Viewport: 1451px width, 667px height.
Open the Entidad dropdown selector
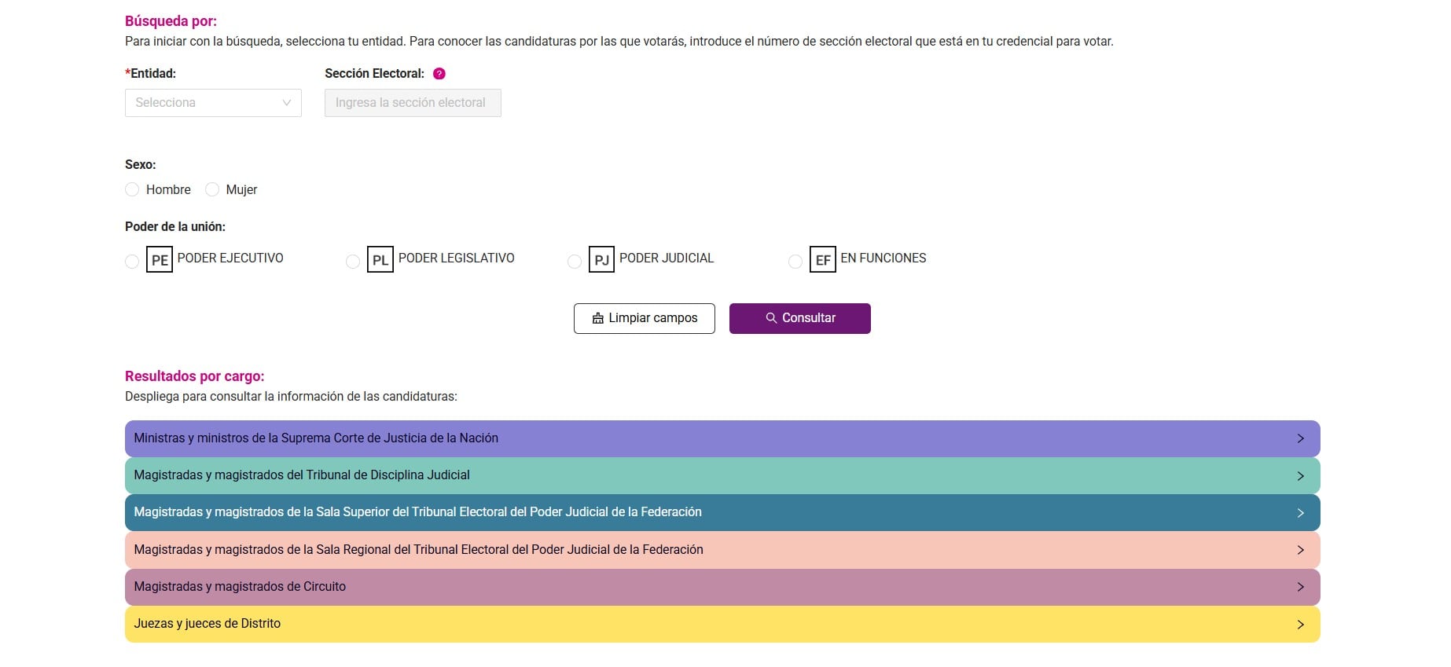click(213, 103)
